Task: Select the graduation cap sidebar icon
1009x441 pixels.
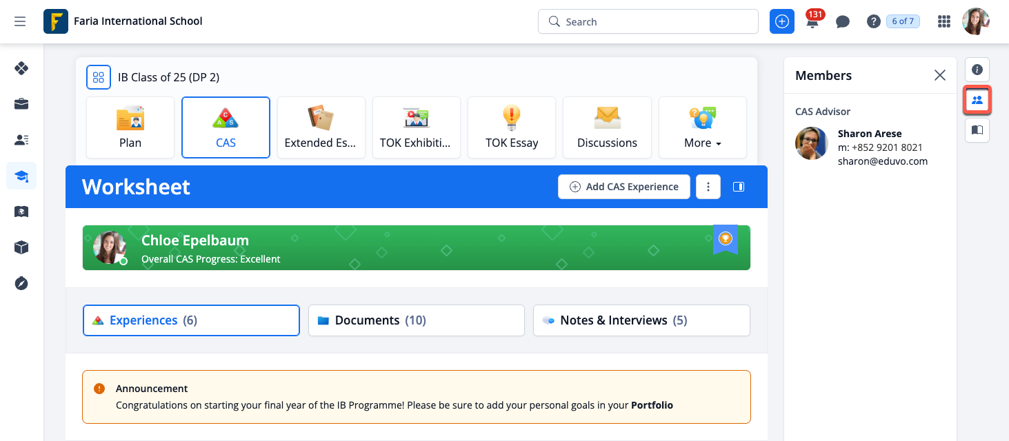Action: click(21, 176)
